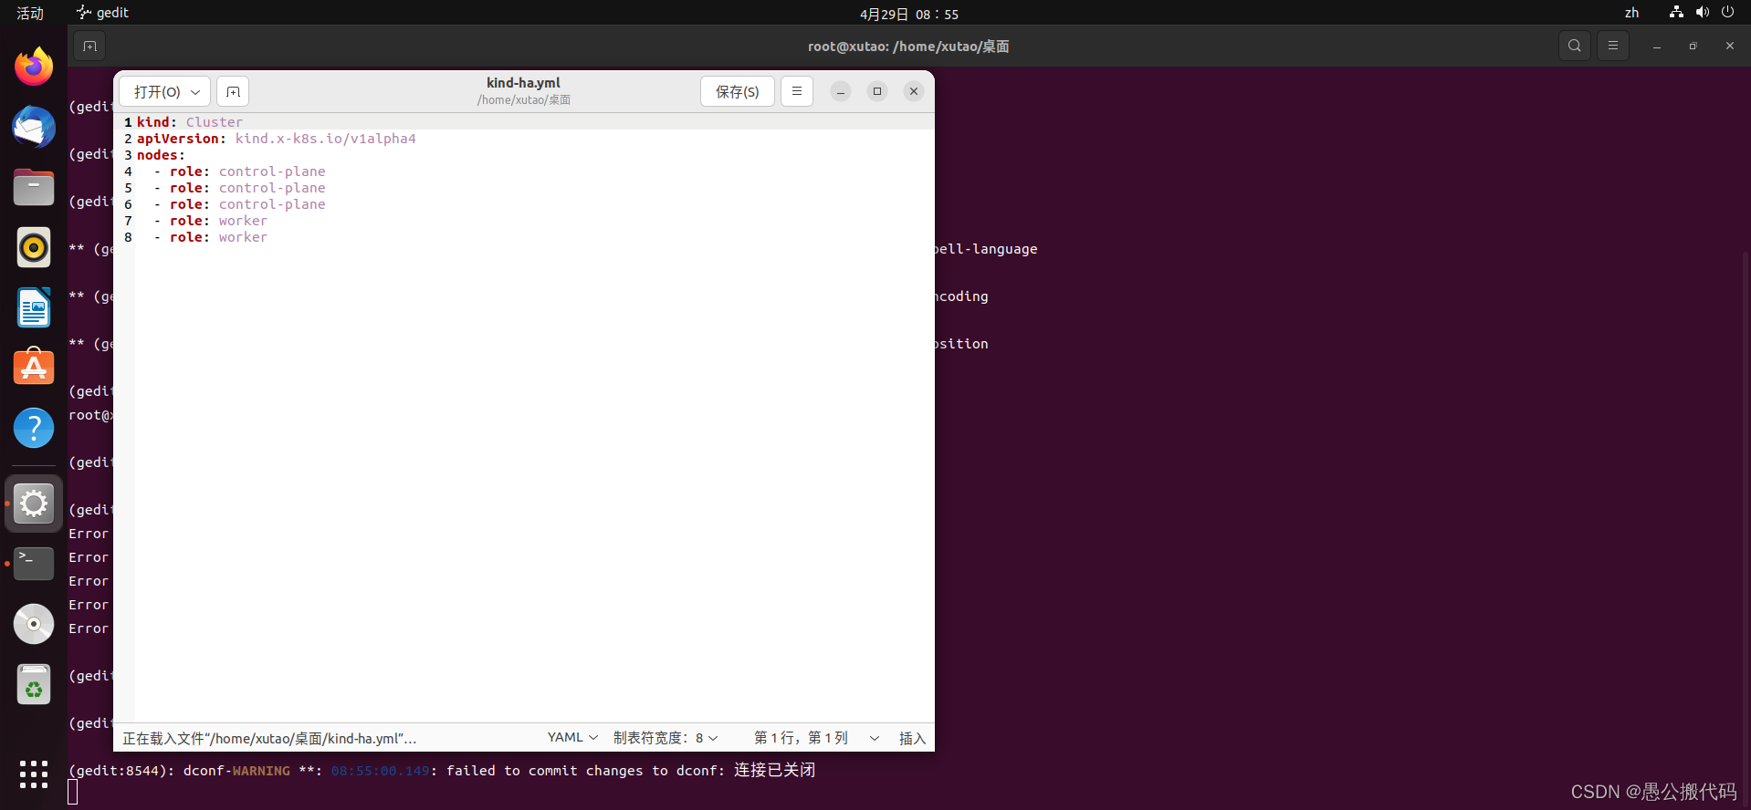Image resolution: width=1751 pixels, height=810 pixels.
Task: Click line 4 control-plane role
Action: click(239, 171)
